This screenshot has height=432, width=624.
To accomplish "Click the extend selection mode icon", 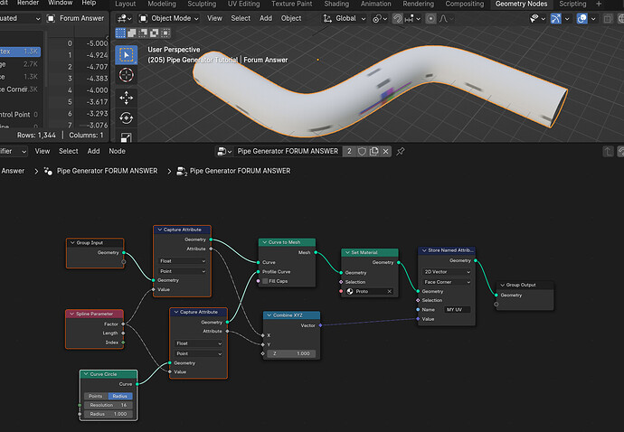I will [x=132, y=33].
